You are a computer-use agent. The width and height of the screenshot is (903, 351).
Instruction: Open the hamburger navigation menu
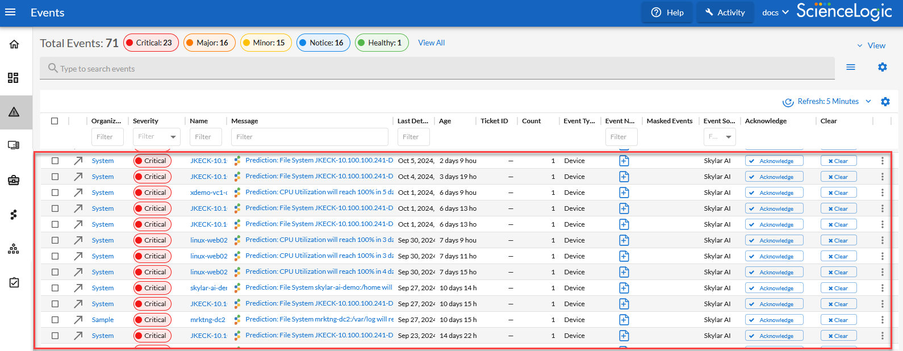pos(10,12)
